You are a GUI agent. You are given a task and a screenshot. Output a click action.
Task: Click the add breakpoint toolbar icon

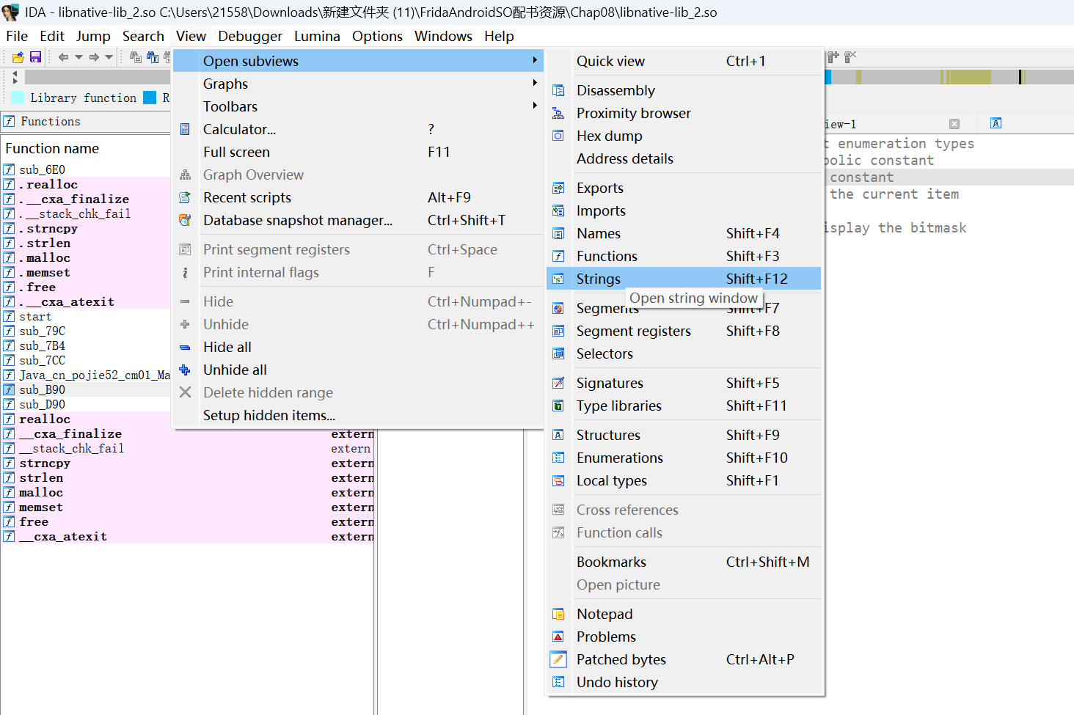[833, 57]
